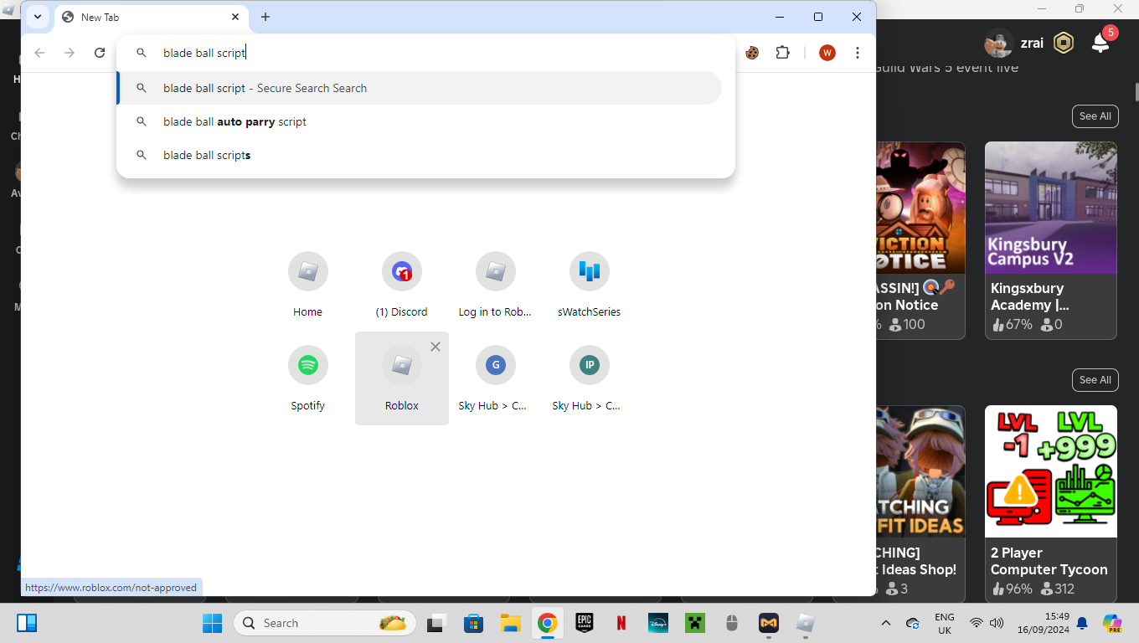Open Matching Outfit Ideas game thumbnail

coord(921,471)
